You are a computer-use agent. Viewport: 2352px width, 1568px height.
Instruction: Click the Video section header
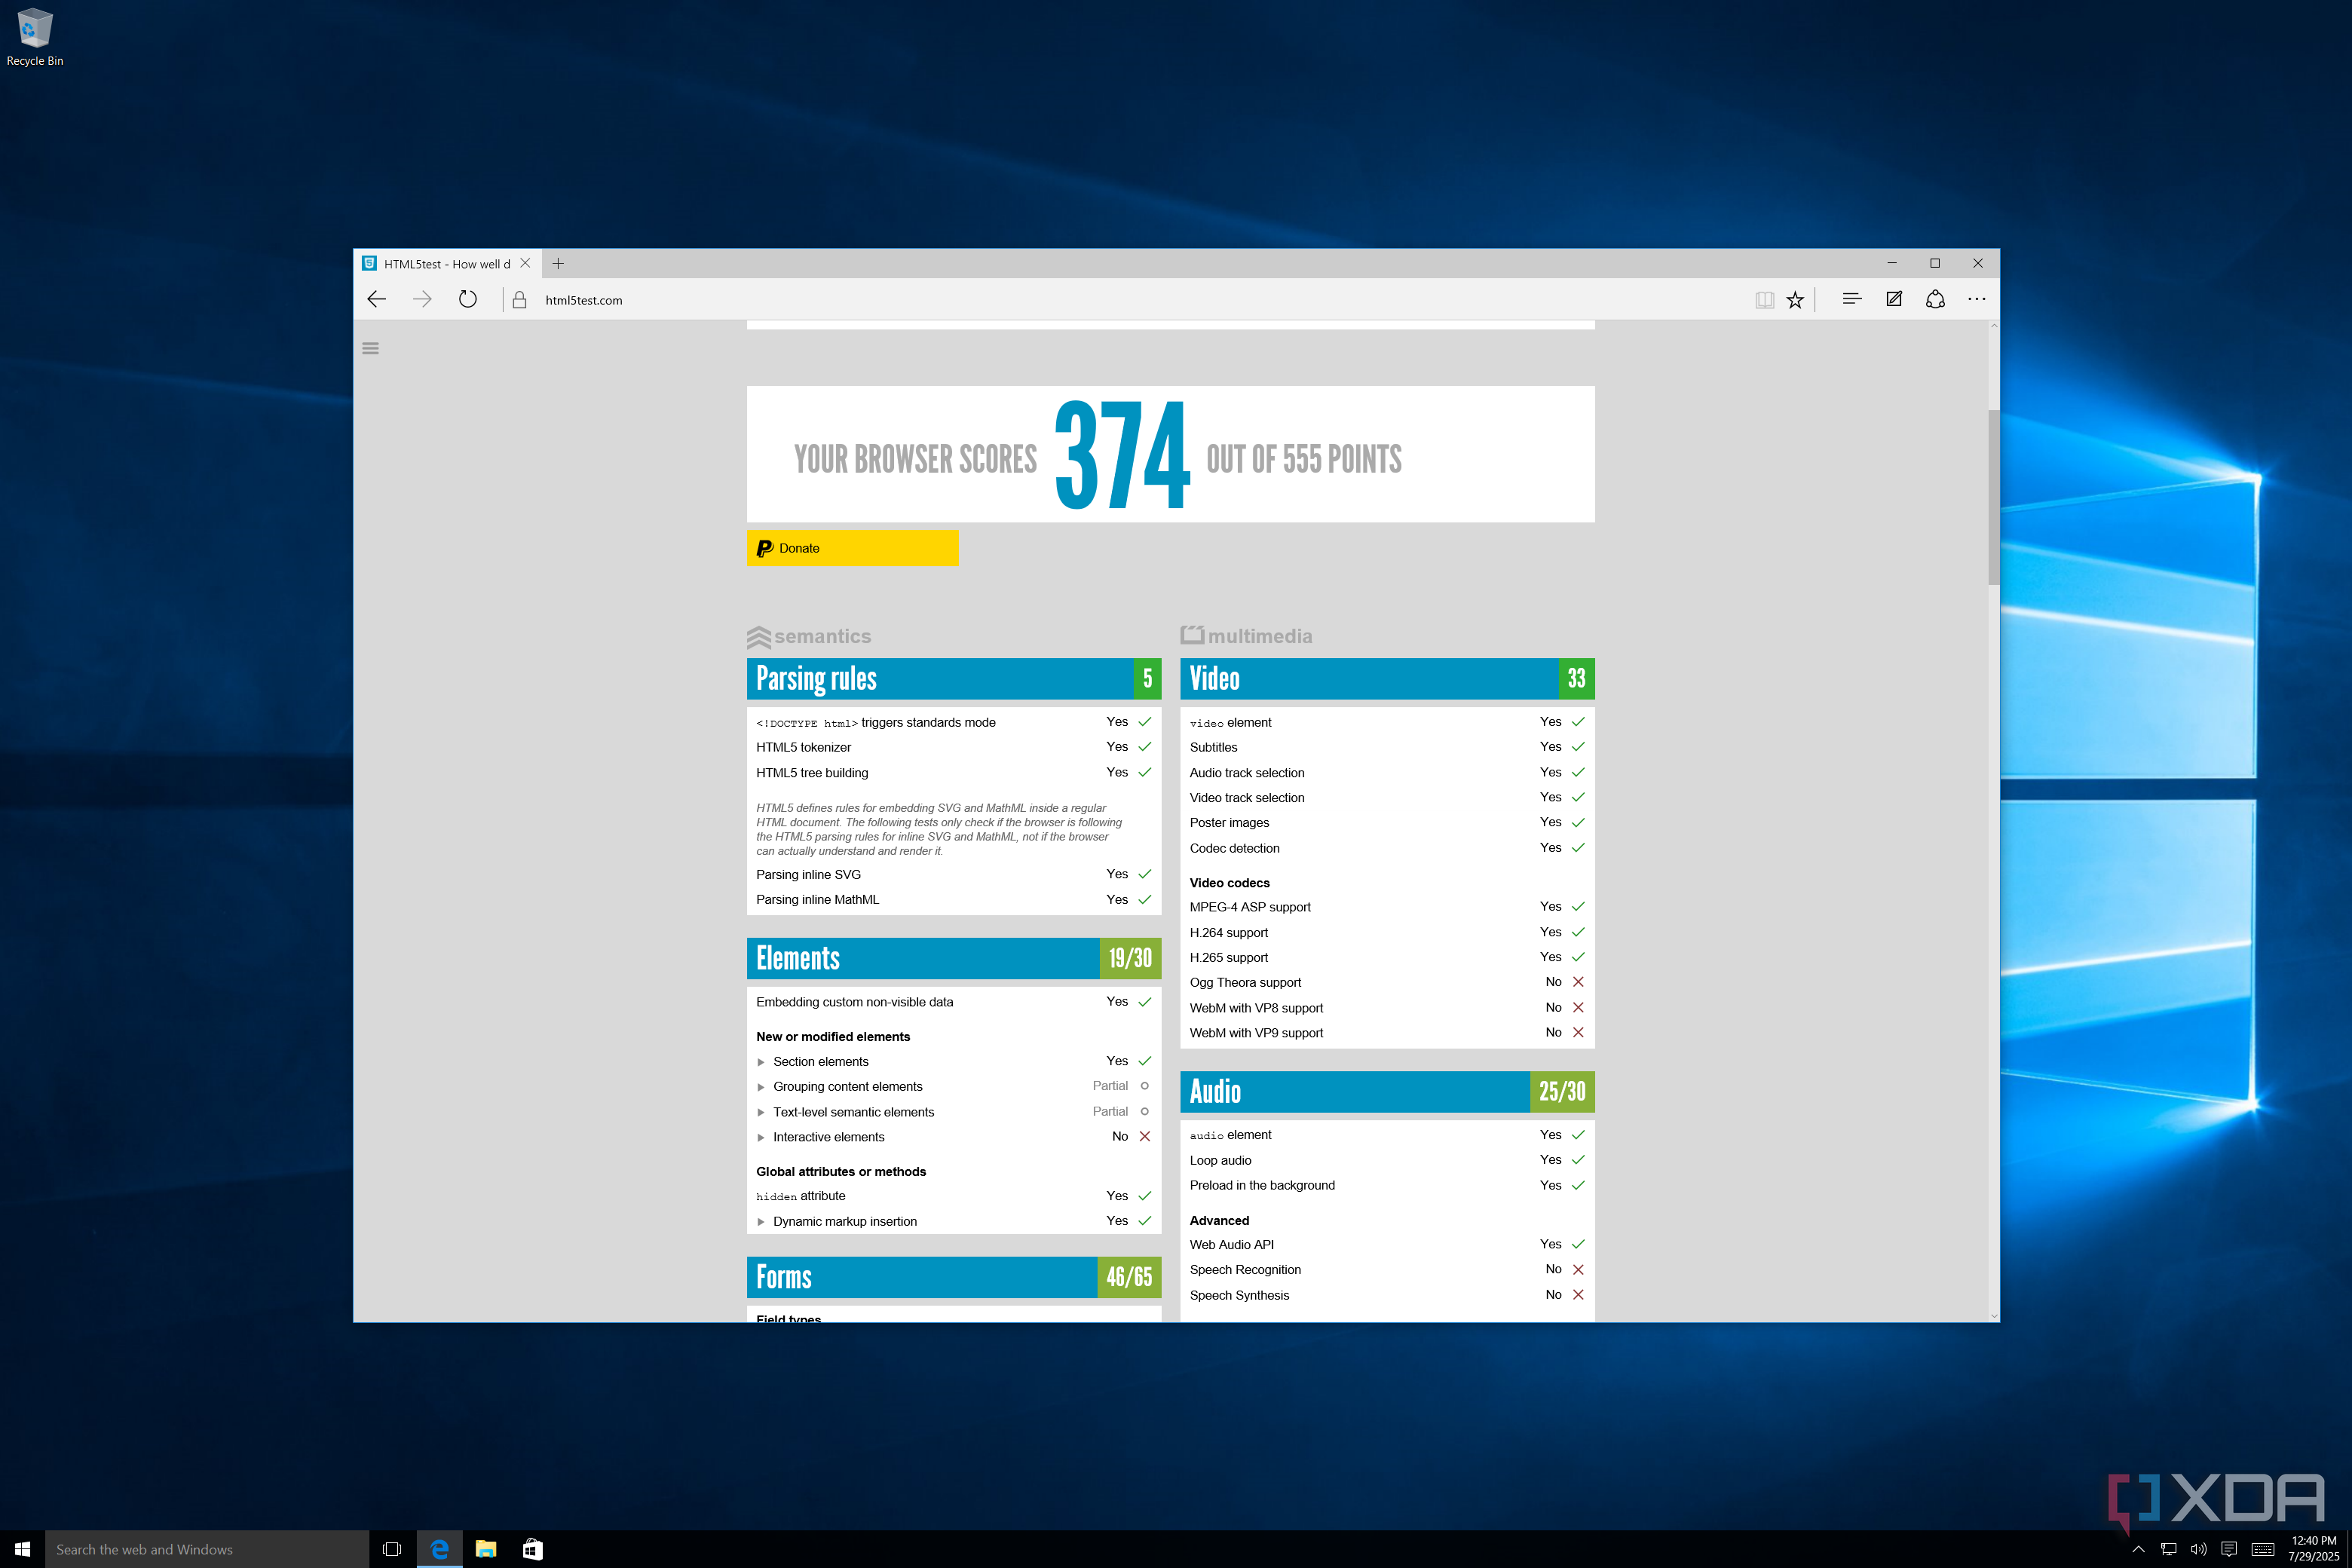[1387, 678]
